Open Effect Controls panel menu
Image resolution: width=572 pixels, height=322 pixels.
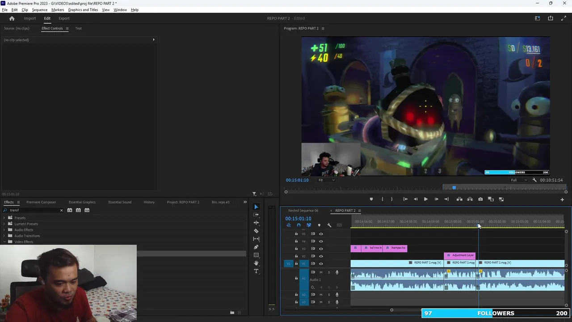67,29
